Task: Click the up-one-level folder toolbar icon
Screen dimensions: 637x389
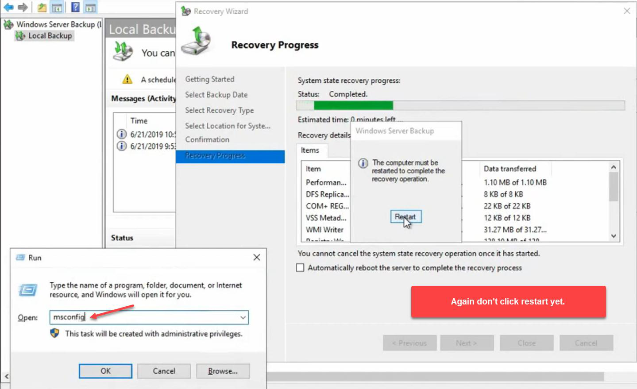Action: pyautogui.click(x=42, y=7)
